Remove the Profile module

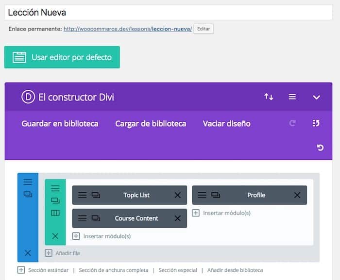(297, 195)
